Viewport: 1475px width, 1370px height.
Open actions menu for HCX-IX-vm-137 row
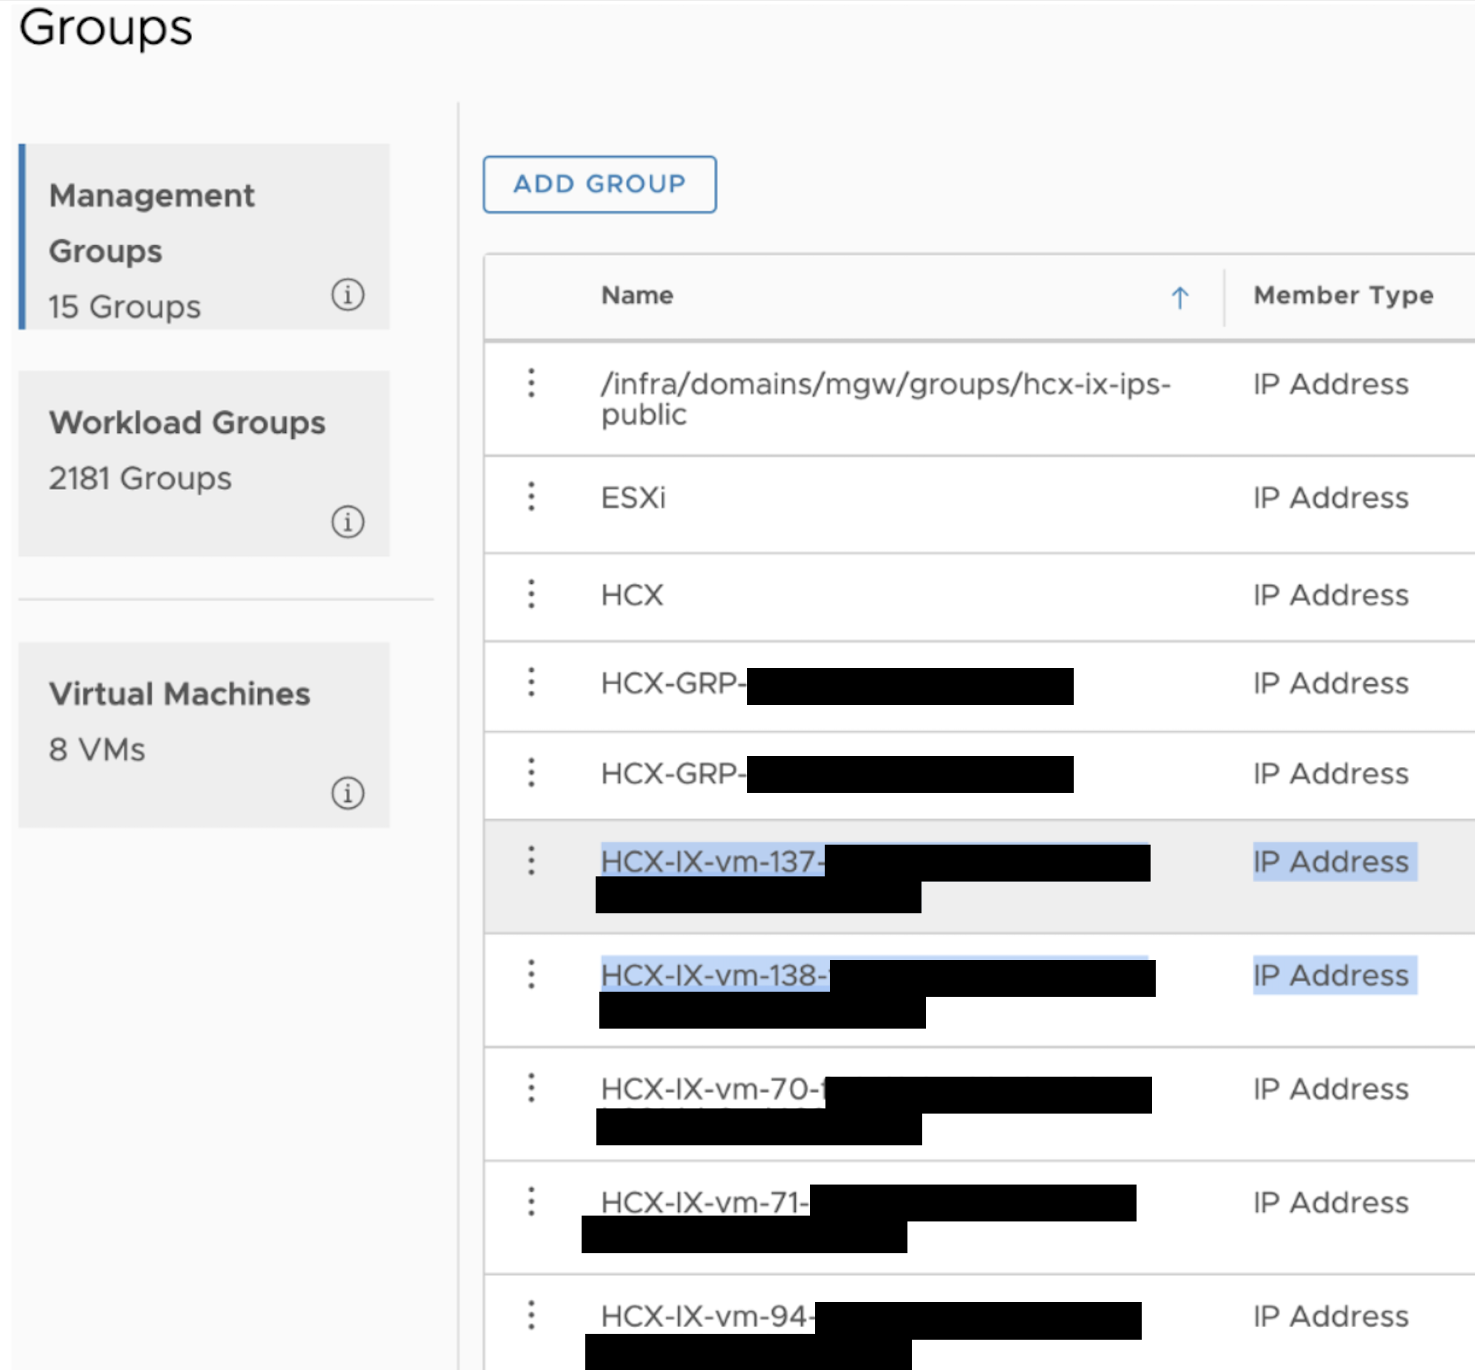[531, 861]
